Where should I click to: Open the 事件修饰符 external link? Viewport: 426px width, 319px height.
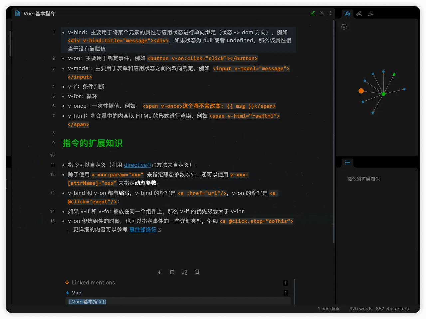click(143, 230)
